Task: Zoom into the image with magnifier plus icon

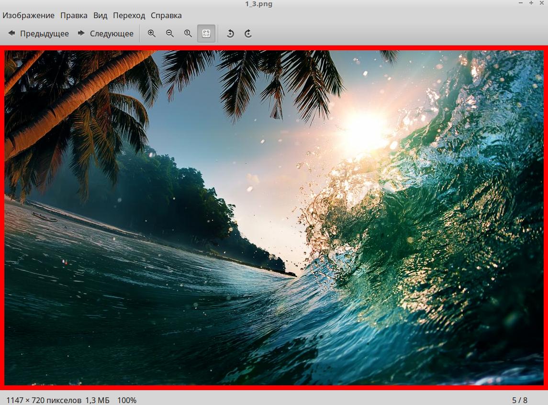Action: [151, 33]
